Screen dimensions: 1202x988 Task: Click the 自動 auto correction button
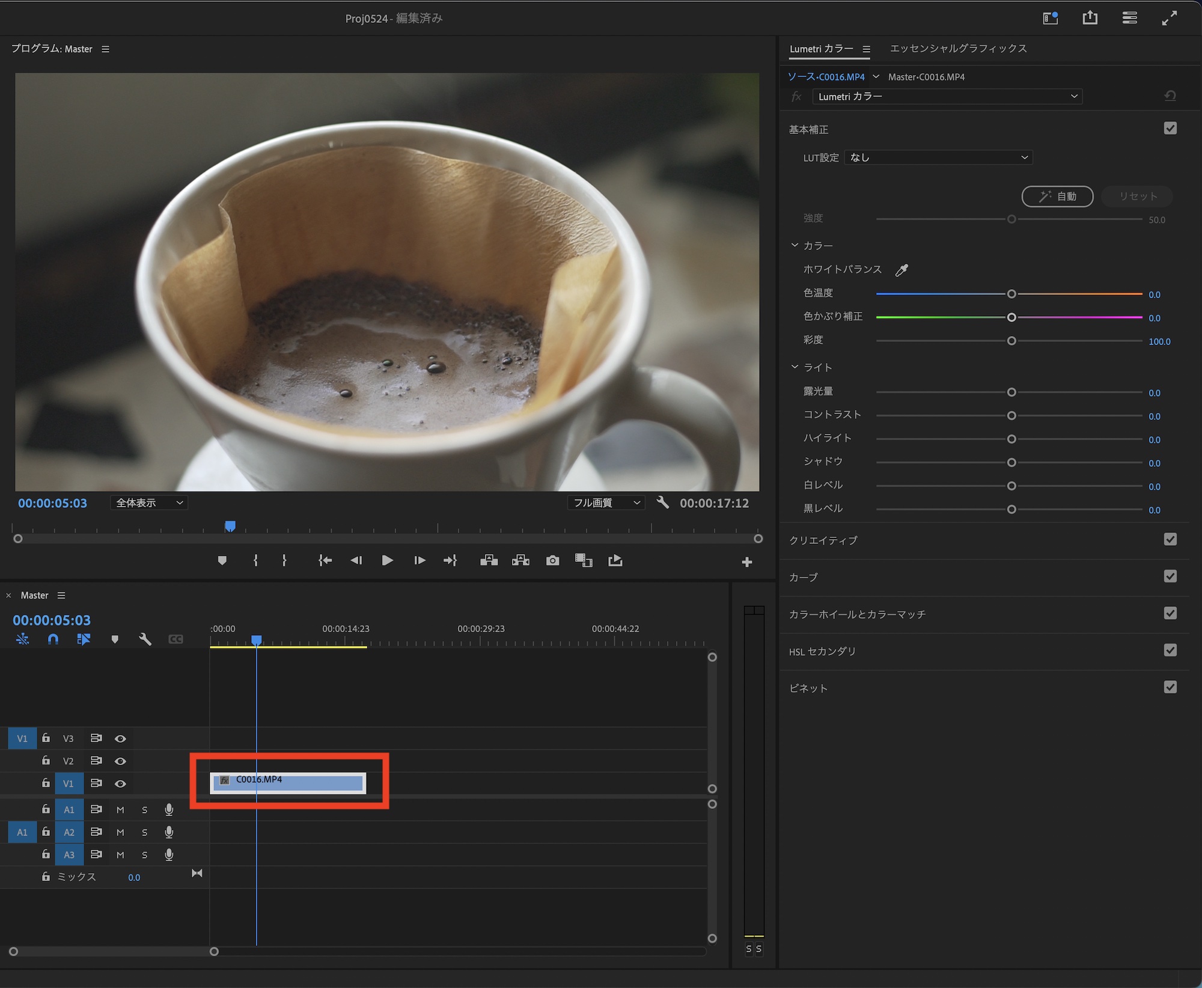pos(1057,196)
